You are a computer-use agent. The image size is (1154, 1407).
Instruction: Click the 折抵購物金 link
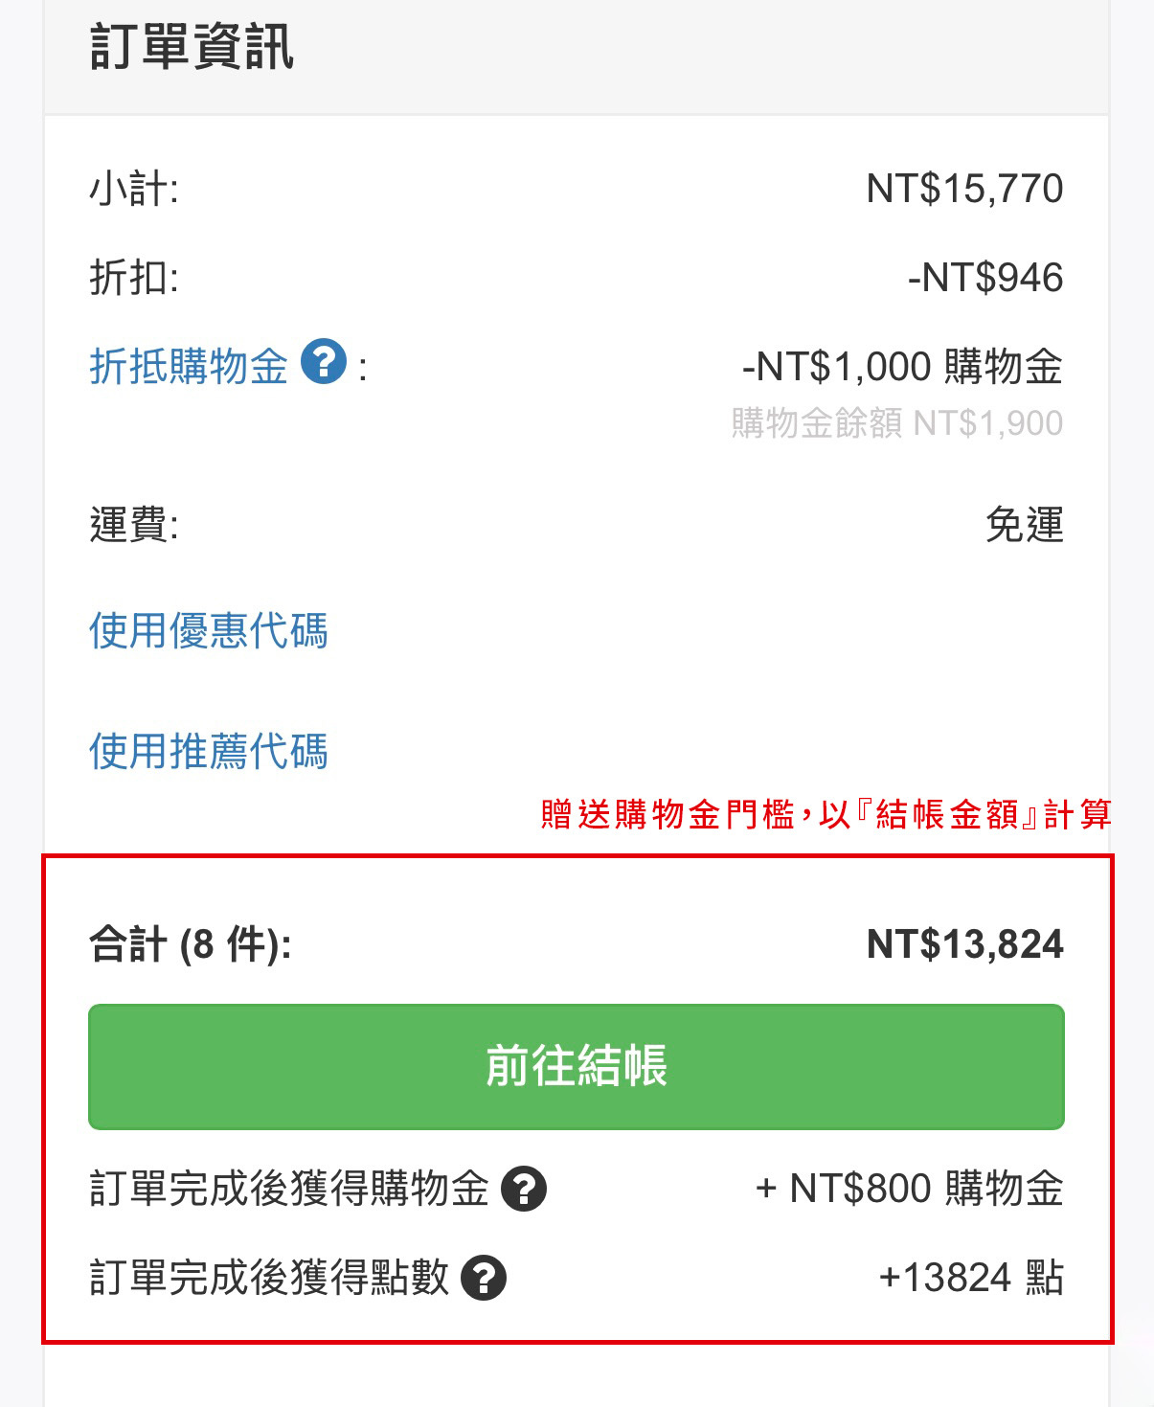pyautogui.click(x=189, y=366)
